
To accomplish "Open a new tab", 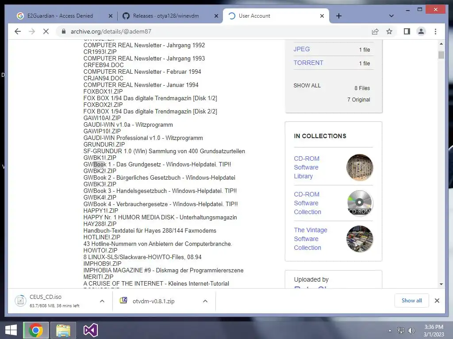I will point(339,16).
